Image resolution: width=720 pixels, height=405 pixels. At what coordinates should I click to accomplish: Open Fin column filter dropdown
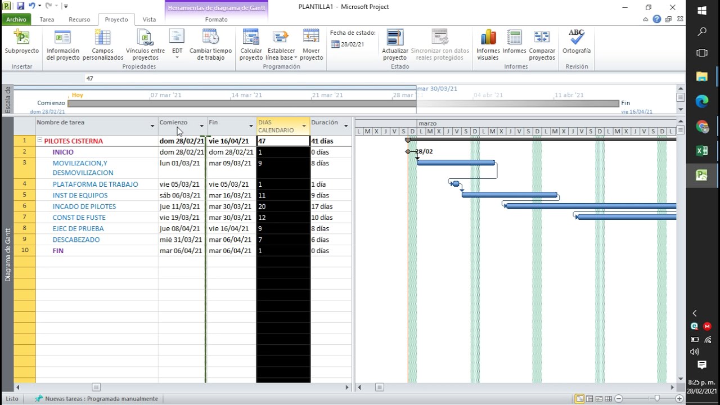click(251, 126)
